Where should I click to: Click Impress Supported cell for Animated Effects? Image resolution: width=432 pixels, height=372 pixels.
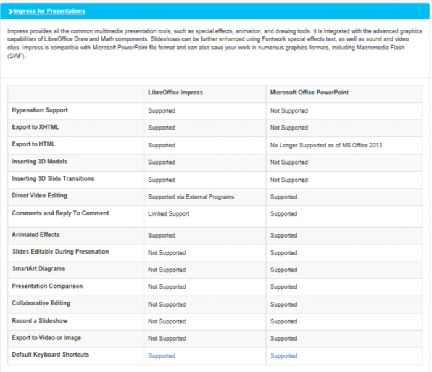[162, 236]
